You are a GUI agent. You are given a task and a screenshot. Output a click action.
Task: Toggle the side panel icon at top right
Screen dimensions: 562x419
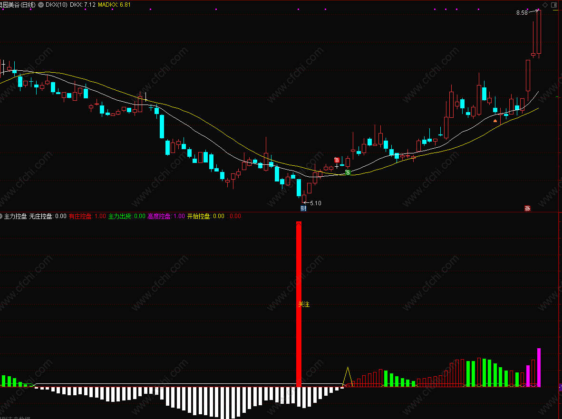pos(555,5)
